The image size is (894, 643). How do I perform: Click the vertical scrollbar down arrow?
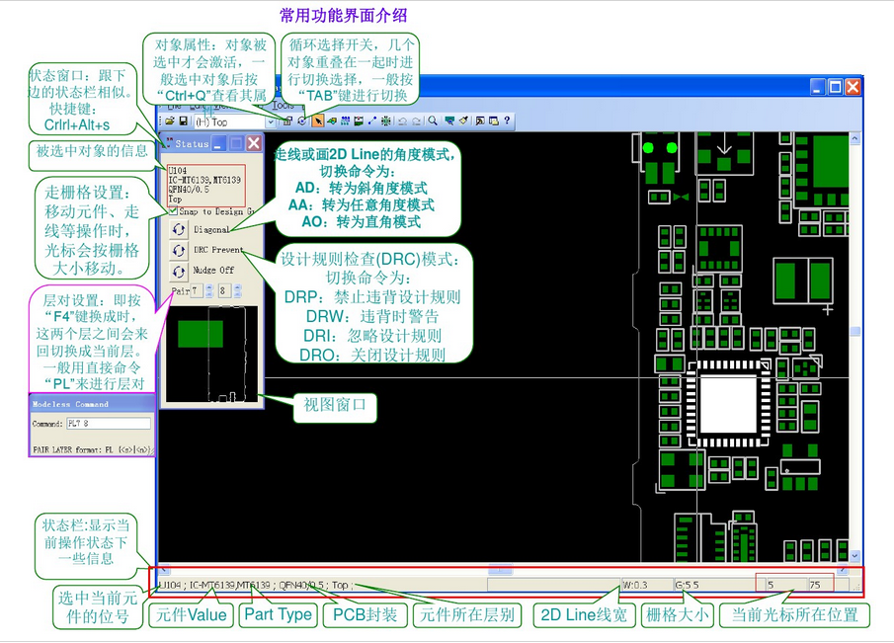click(854, 555)
